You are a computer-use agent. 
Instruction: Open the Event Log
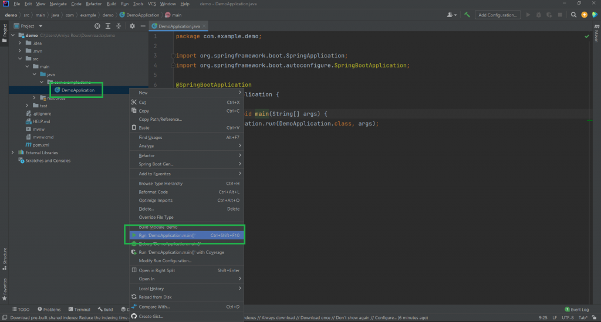tap(576, 309)
